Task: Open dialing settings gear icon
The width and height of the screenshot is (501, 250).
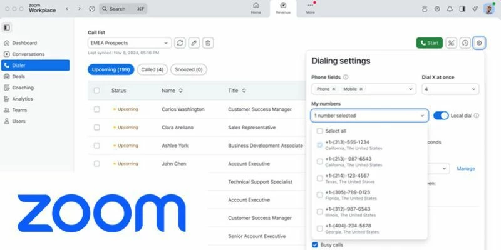Action: pyautogui.click(x=479, y=43)
